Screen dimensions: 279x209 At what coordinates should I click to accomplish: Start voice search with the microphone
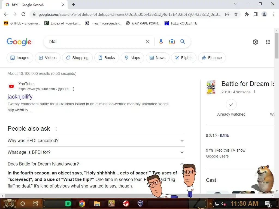(x=161, y=42)
